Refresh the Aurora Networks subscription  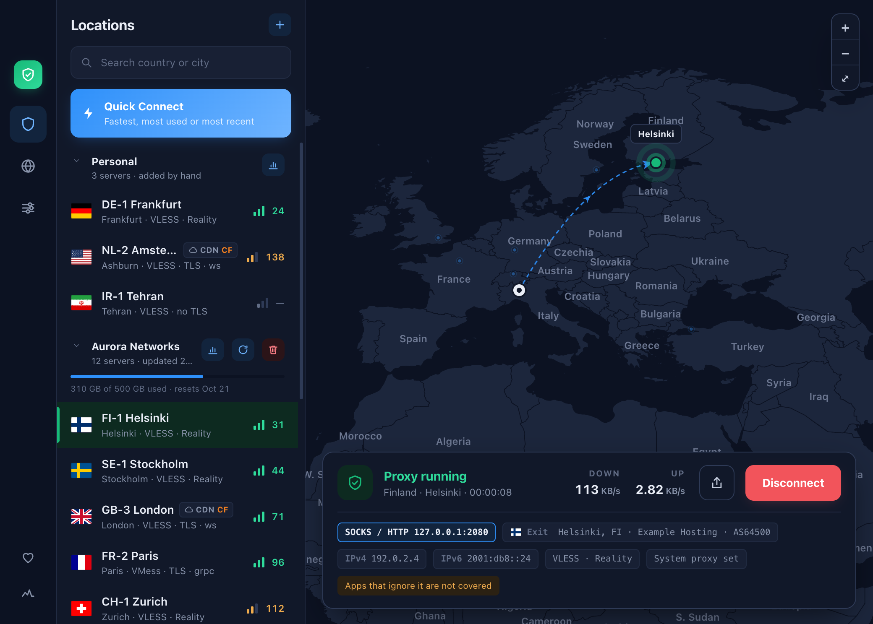click(x=243, y=350)
